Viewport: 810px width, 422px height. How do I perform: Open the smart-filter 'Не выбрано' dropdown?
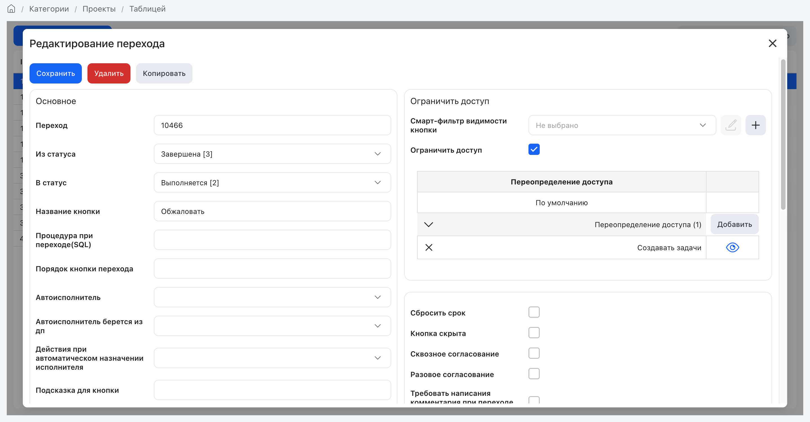click(622, 125)
